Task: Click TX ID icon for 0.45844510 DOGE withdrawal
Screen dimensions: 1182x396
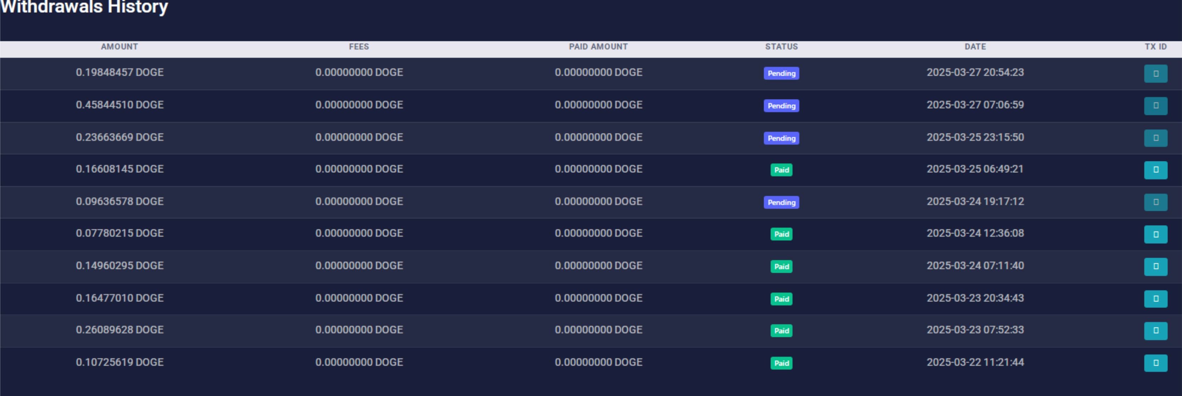Action: coord(1155,105)
